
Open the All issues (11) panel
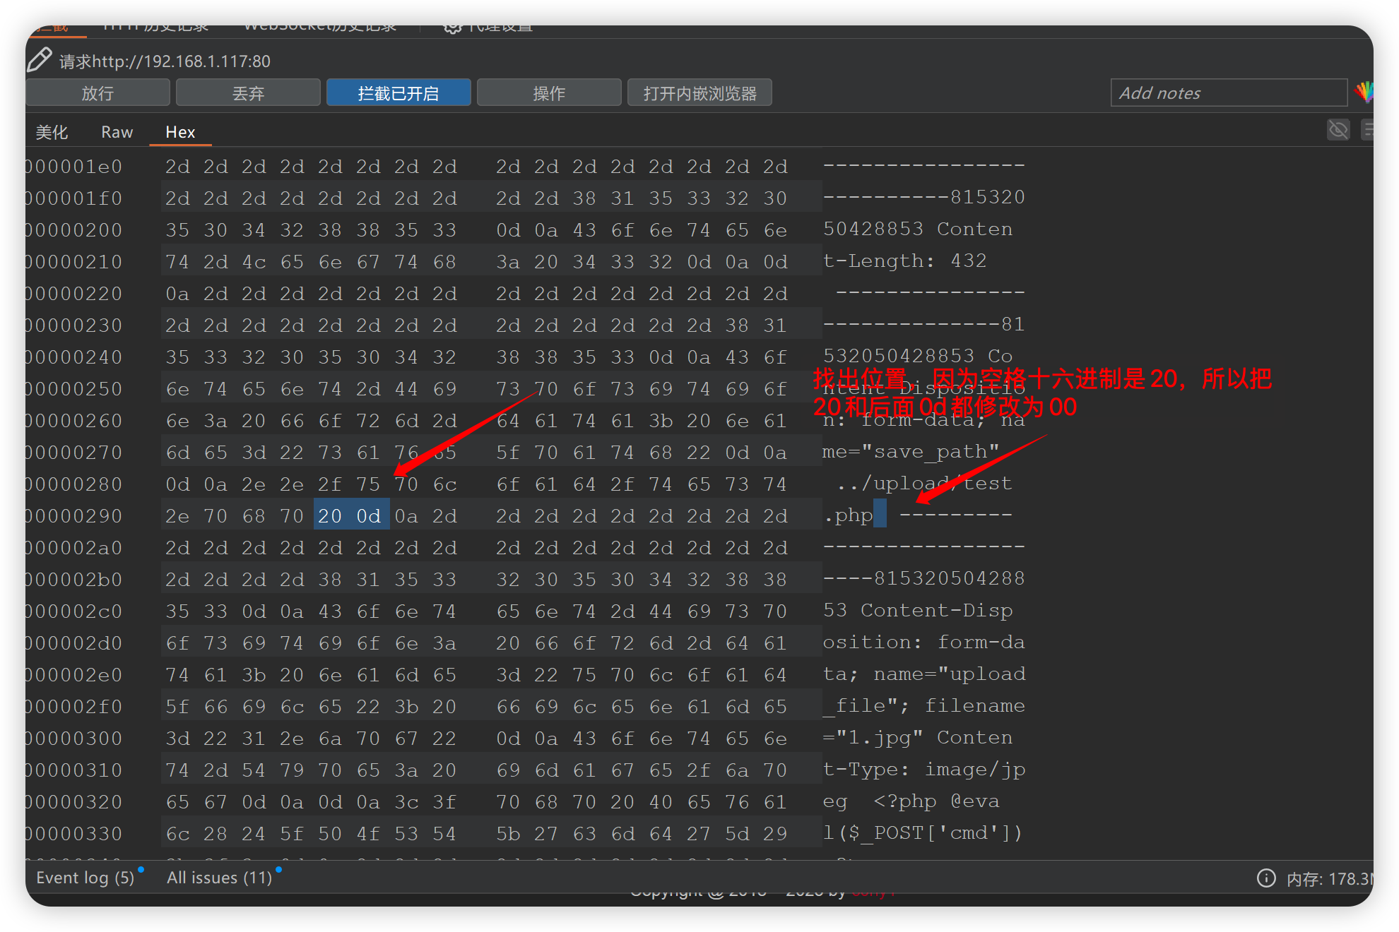point(220,877)
